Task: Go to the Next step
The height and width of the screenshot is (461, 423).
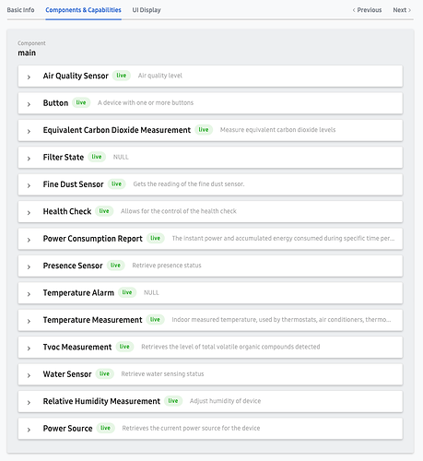Action: pos(402,10)
